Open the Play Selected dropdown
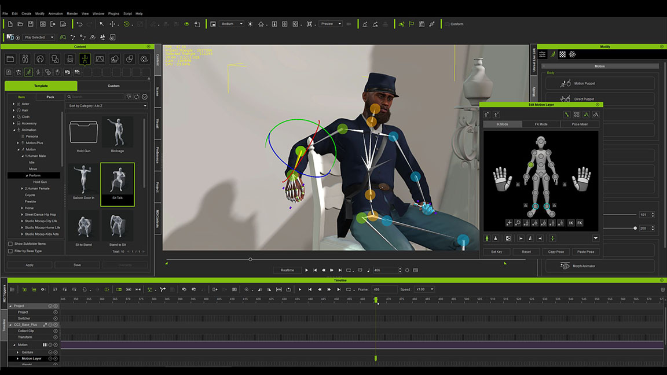Screen dimensions: 667x375 [38, 38]
